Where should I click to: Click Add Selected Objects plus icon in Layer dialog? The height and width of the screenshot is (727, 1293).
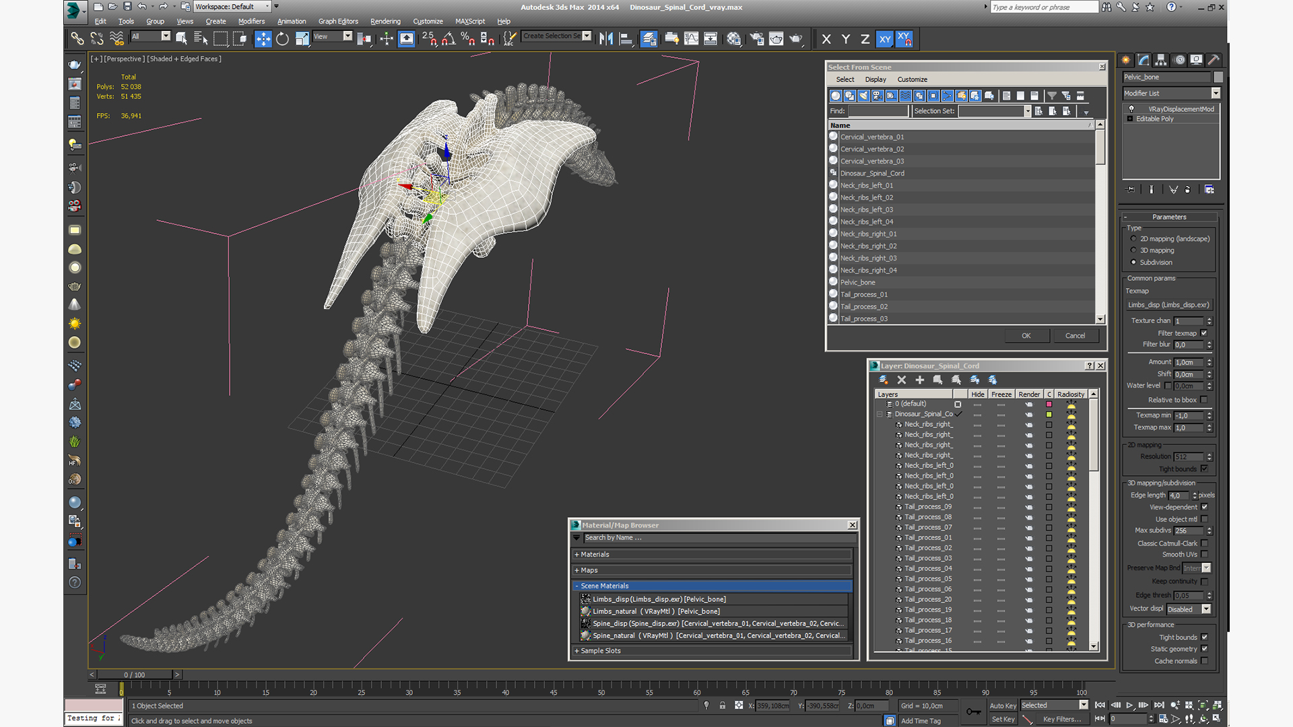pyautogui.click(x=919, y=380)
